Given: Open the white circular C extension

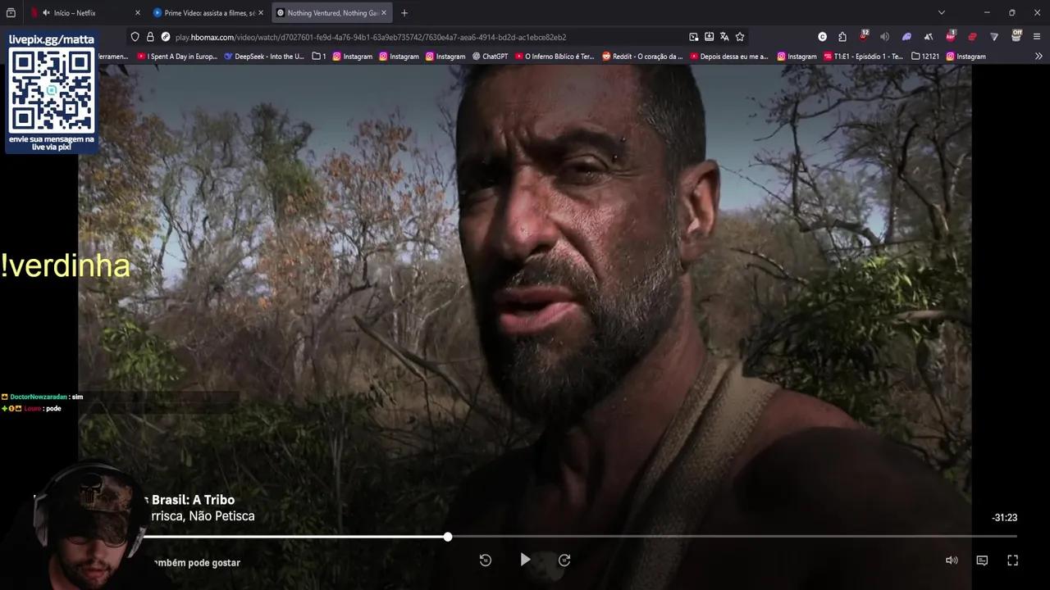Looking at the screenshot, I should [x=822, y=37].
